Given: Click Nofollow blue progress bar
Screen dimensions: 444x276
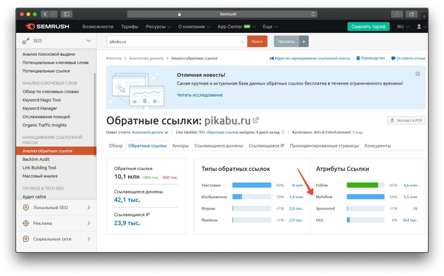Looking at the screenshot, I should click(x=365, y=197).
